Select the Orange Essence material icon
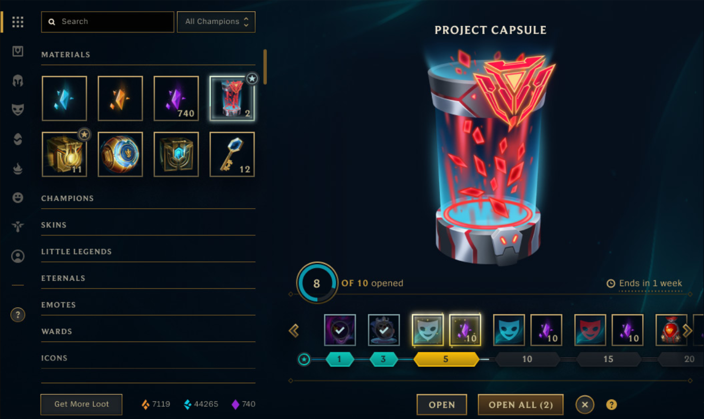Viewport: 704px width, 419px height. click(120, 98)
